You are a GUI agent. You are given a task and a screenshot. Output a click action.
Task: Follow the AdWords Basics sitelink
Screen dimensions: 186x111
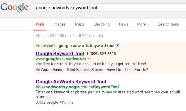point(50,70)
